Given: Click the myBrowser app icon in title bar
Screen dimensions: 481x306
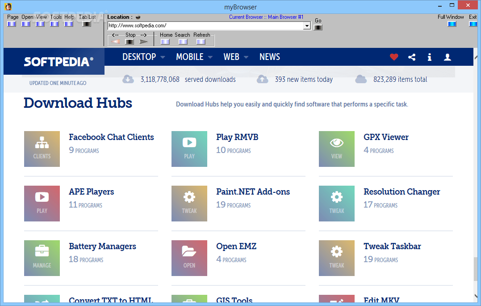Looking at the screenshot, I should tap(8, 6).
